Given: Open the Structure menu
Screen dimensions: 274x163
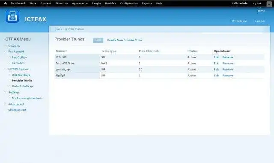Looking at the screenshot, I should (62, 3).
